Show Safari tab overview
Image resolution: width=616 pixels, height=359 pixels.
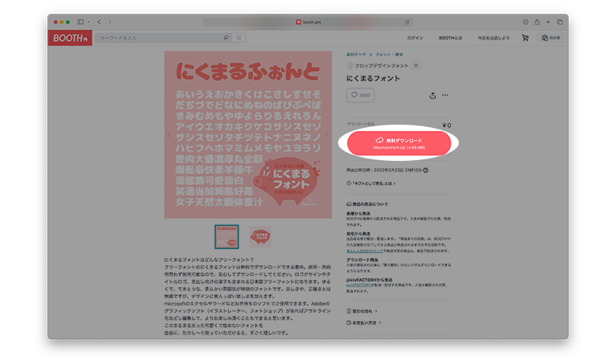coord(560,22)
